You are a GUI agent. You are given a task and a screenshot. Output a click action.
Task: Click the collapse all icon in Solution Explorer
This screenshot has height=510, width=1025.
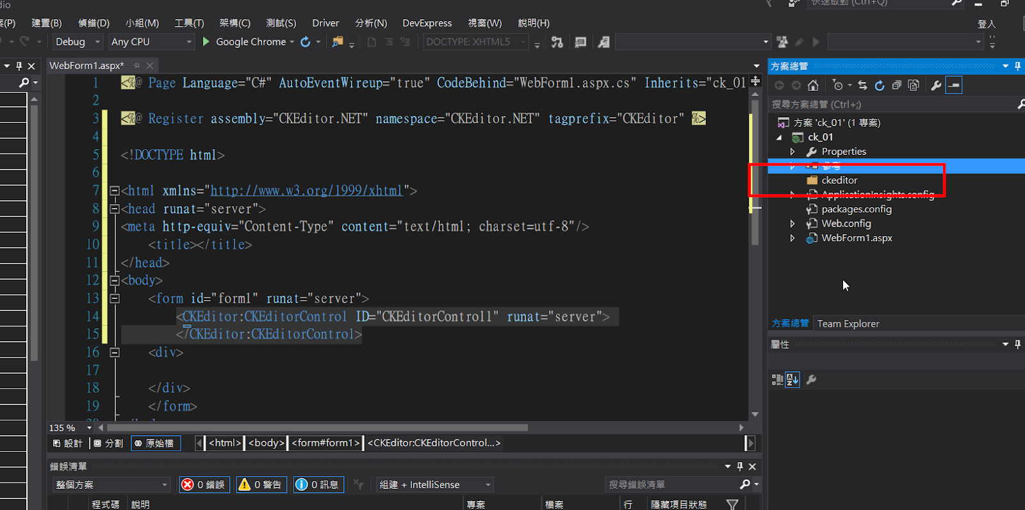tap(897, 85)
